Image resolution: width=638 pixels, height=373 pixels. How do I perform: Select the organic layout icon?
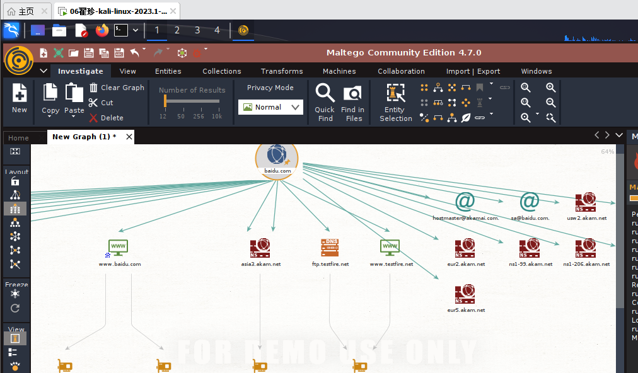coord(15,250)
